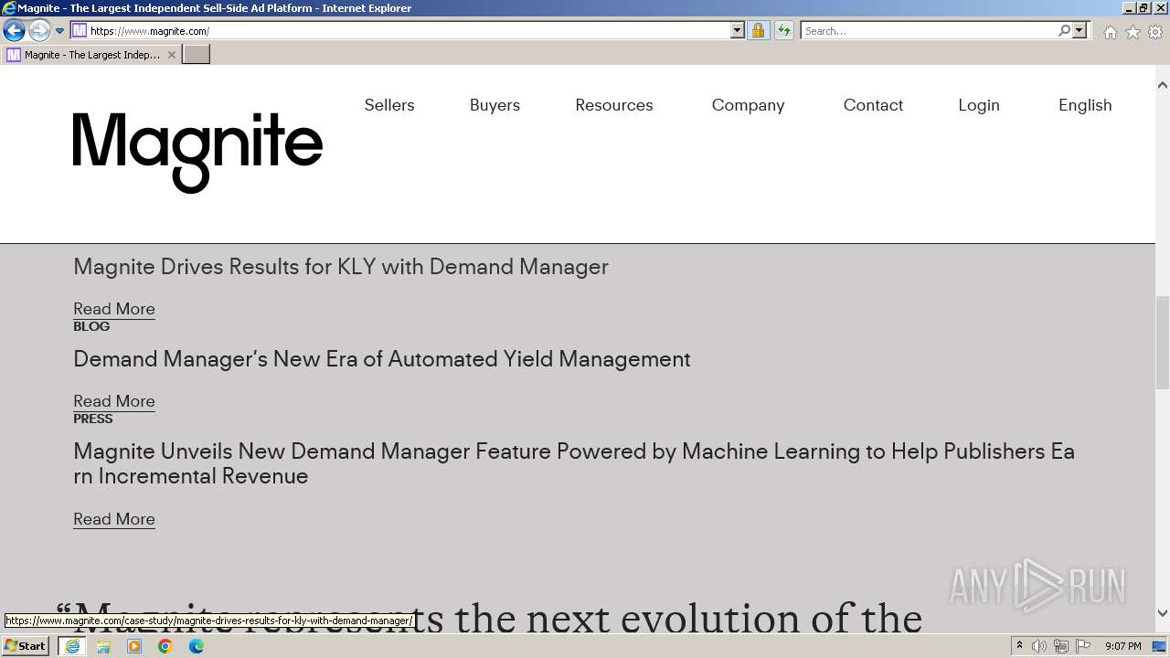Click the magnifier search icon

click(x=1064, y=31)
